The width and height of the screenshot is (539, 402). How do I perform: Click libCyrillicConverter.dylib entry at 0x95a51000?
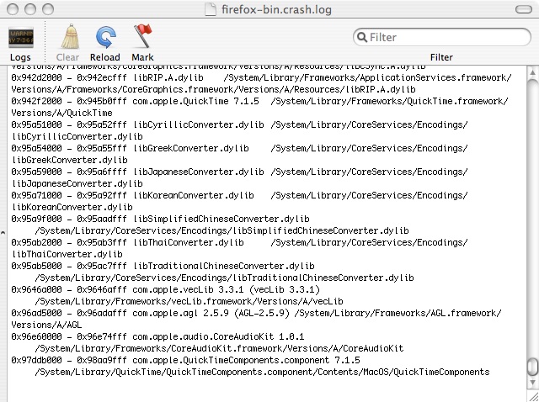coord(239,124)
